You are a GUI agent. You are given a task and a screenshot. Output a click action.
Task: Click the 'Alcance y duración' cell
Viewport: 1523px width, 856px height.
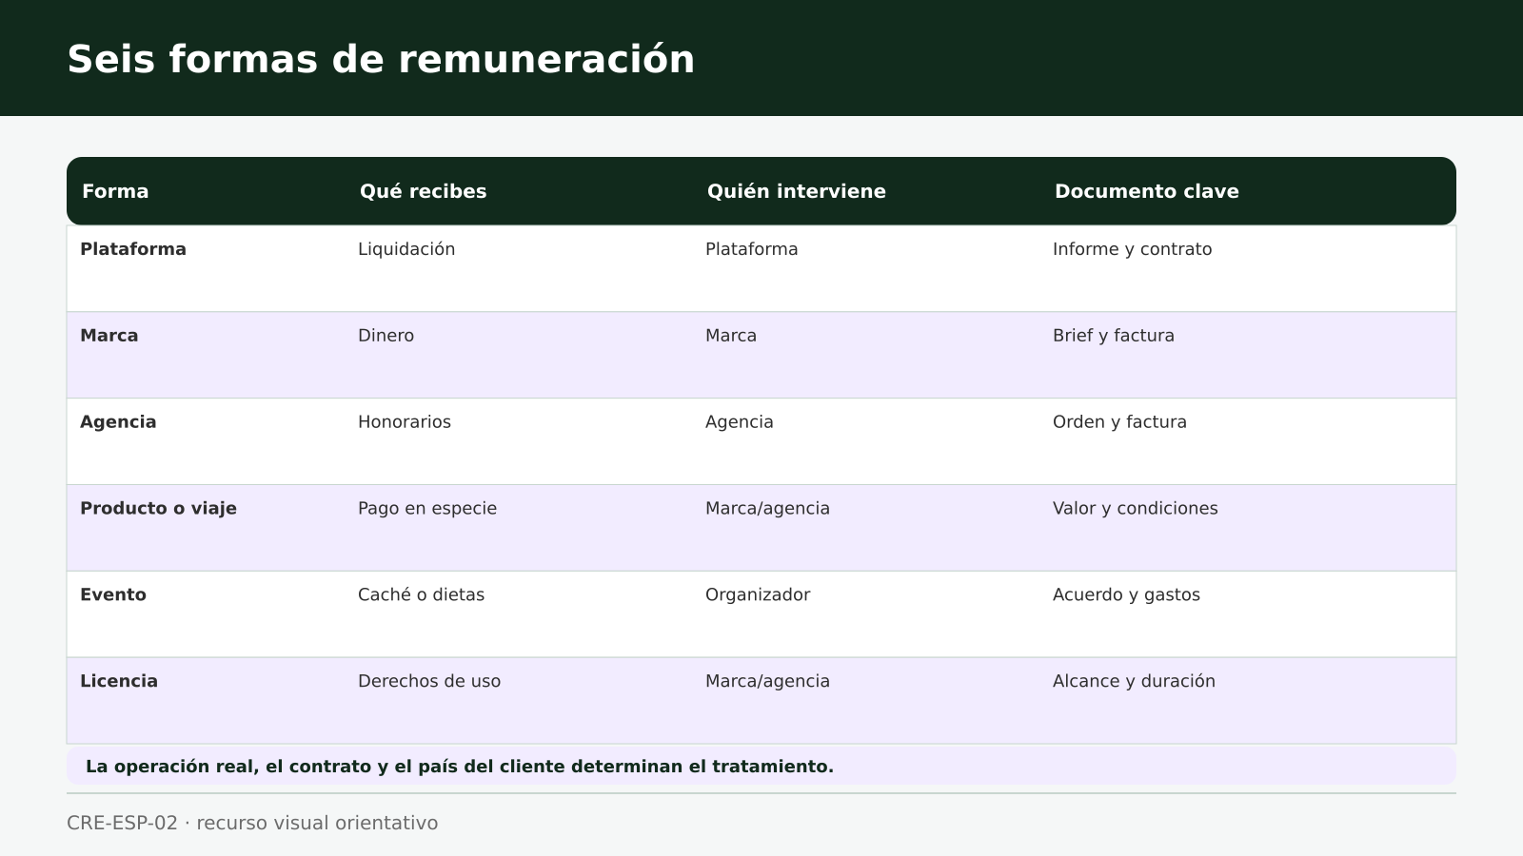click(1134, 682)
